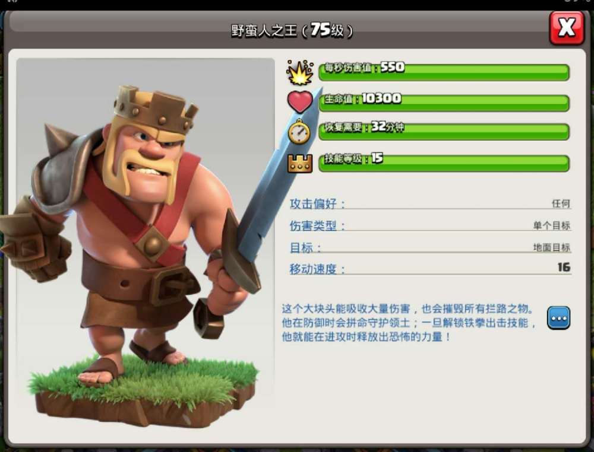Click the 恢复需要 32分钟 green bar
The height and width of the screenshot is (452, 594).
pyautogui.click(x=444, y=131)
